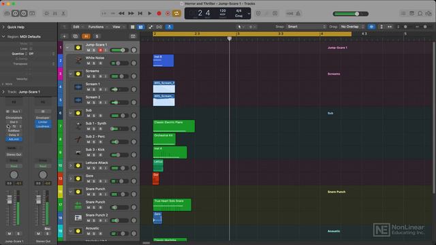Click the Rewind transport button
Viewport: 436px width, 245px height.
tap(121, 14)
